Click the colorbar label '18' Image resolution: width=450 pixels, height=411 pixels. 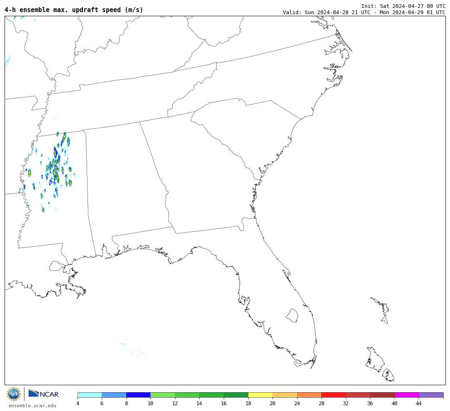pos(248,403)
